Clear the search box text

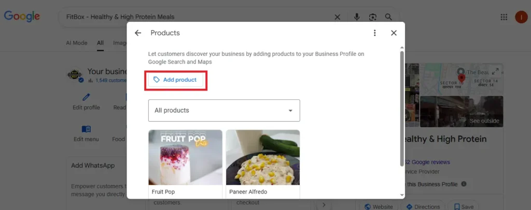337,17
